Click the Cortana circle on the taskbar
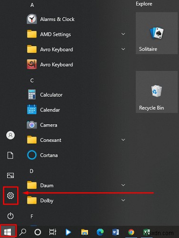The height and width of the screenshot is (238, 179). pos(38,232)
